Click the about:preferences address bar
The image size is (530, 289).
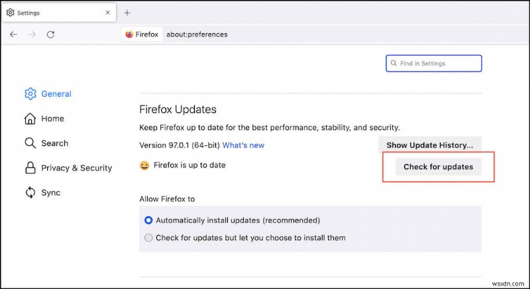(x=197, y=34)
